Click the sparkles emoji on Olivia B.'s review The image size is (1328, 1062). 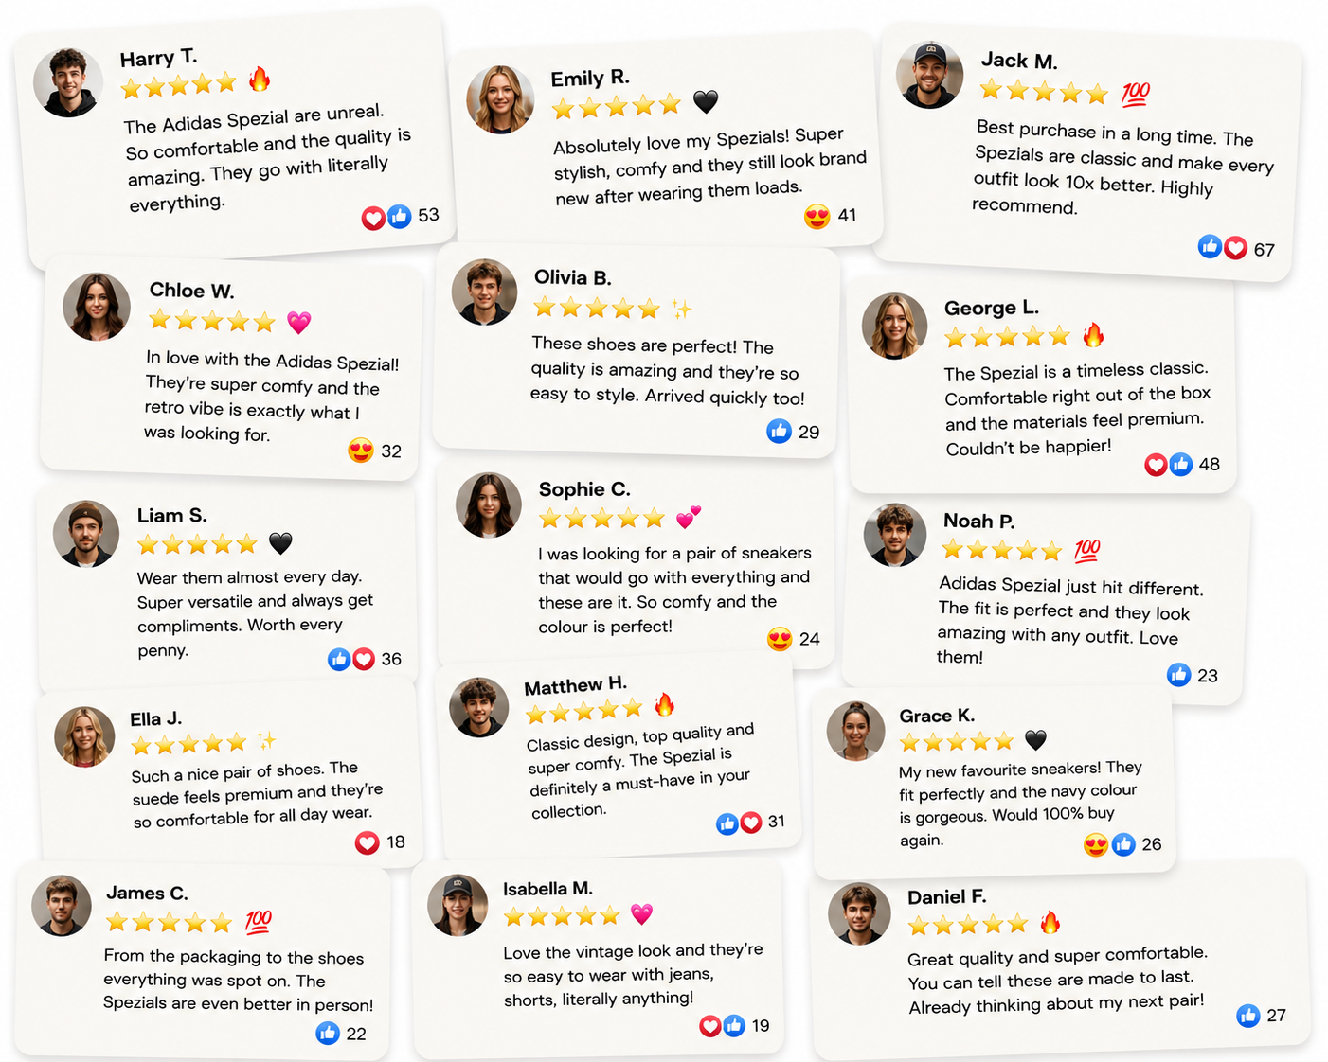(x=682, y=309)
